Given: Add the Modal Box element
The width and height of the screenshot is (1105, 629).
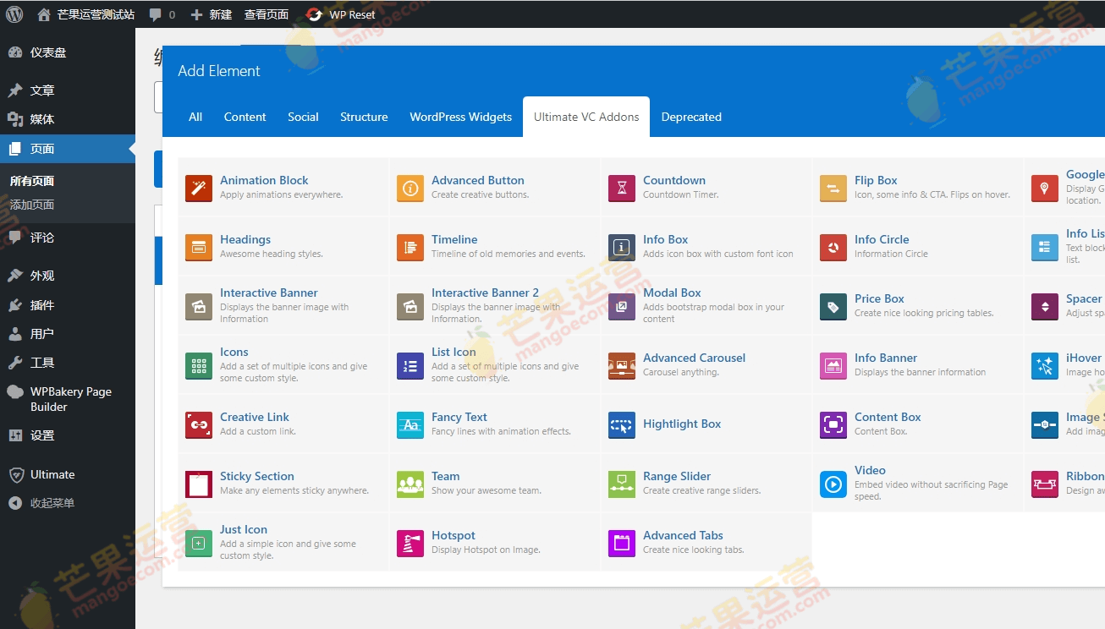Looking at the screenshot, I should (x=671, y=293).
